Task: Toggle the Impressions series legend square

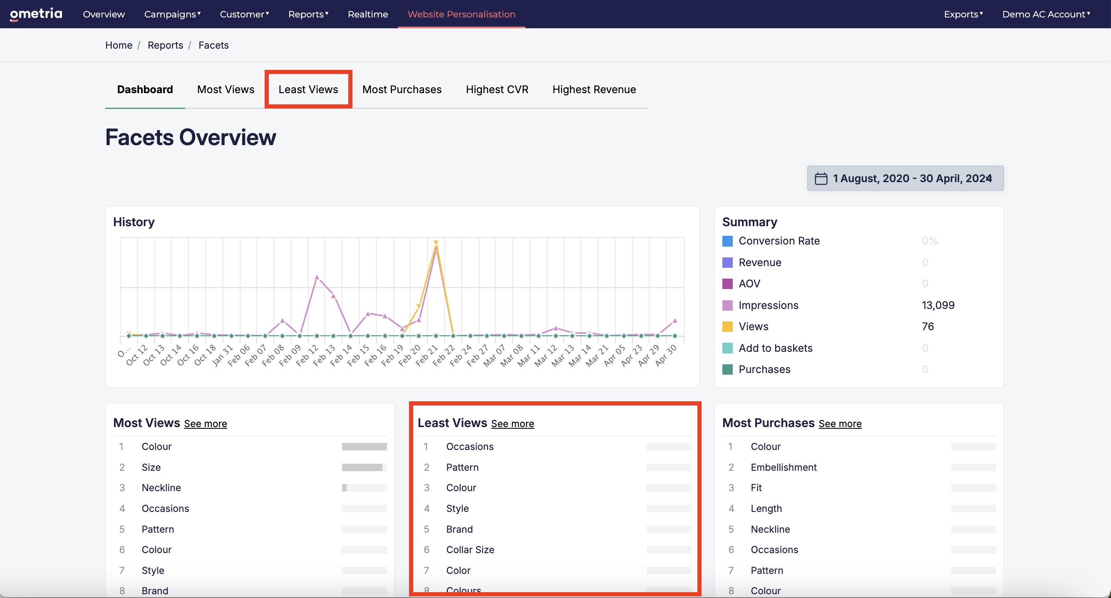Action: pos(727,305)
